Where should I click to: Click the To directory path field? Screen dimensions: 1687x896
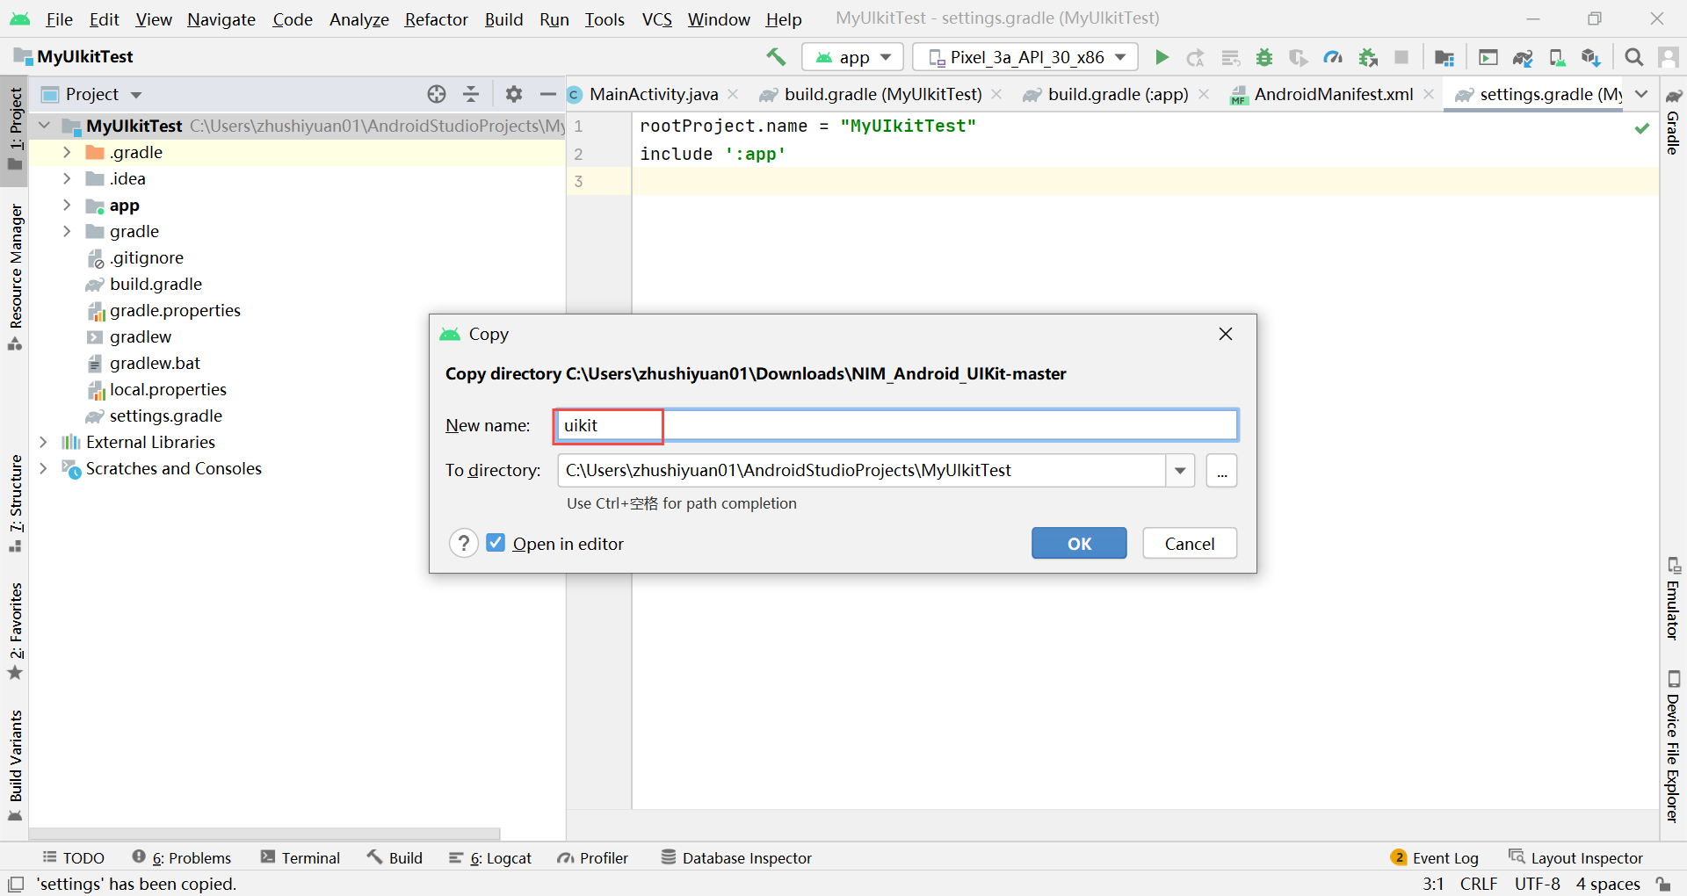coord(862,471)
